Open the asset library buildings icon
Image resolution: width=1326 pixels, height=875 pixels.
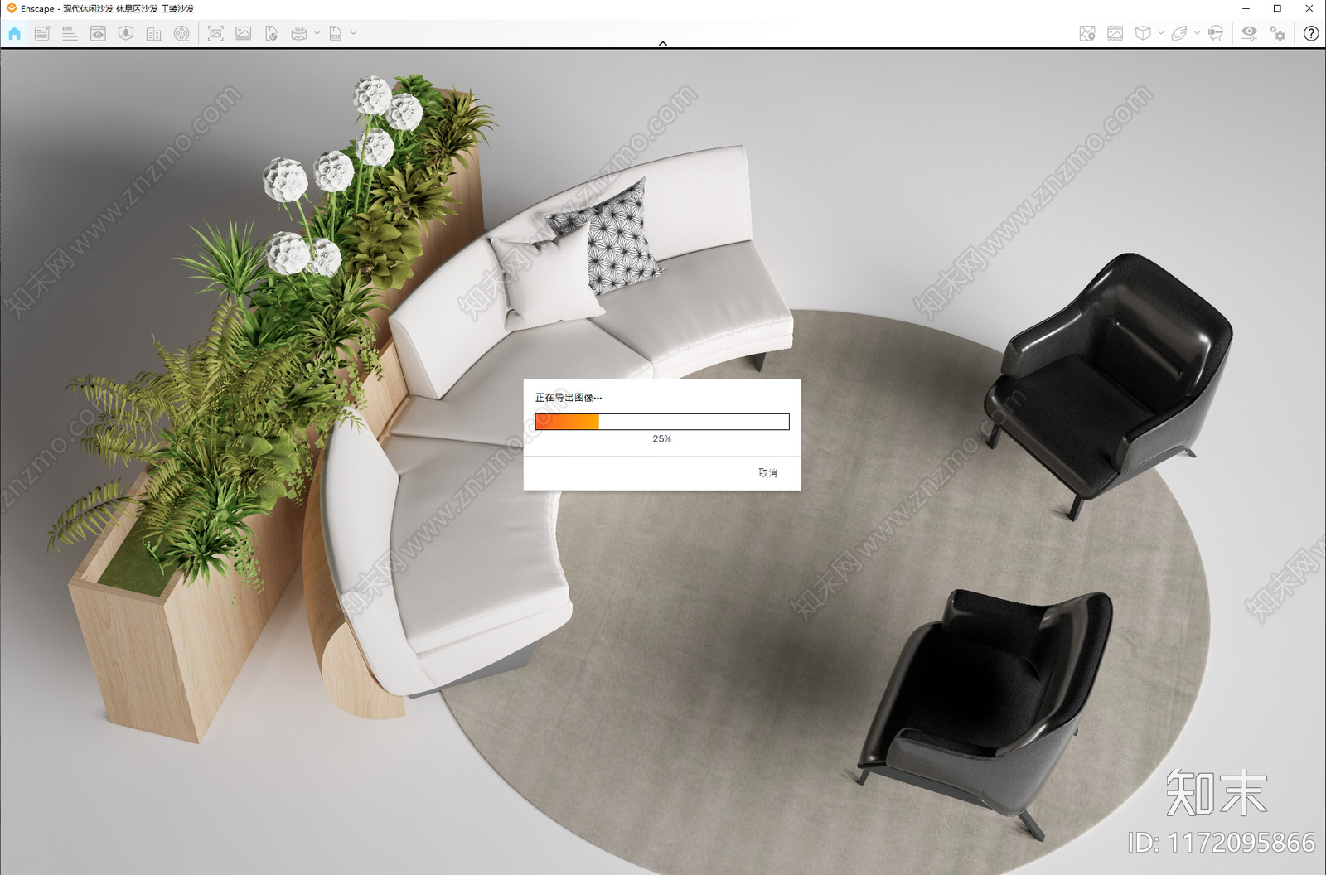click(154, 33)
